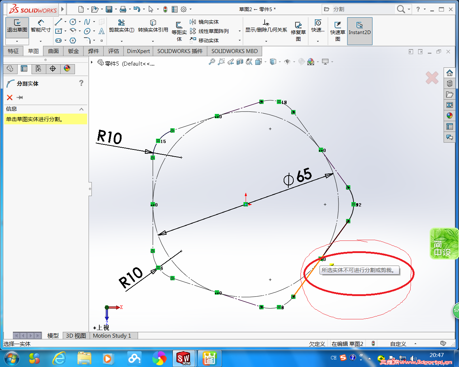Screen dimensions: 459x367
Task: Click the Print icon
Action: (123, 9)
